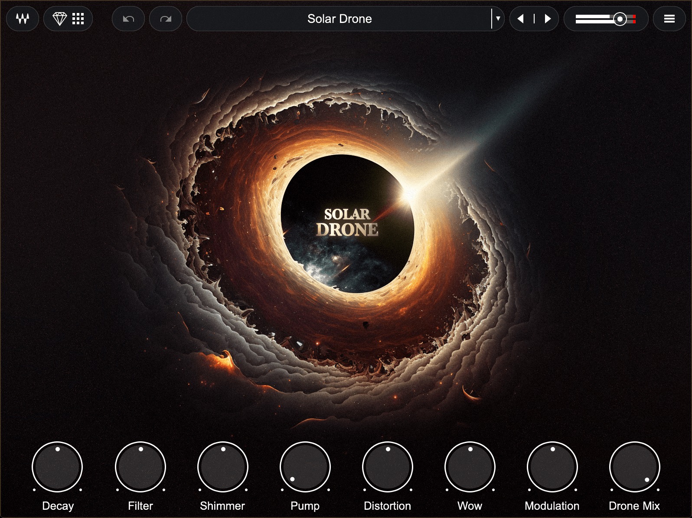Viewport: 692px width, 518px height.
Task: Undo the last change
Action: coord(128,19)
